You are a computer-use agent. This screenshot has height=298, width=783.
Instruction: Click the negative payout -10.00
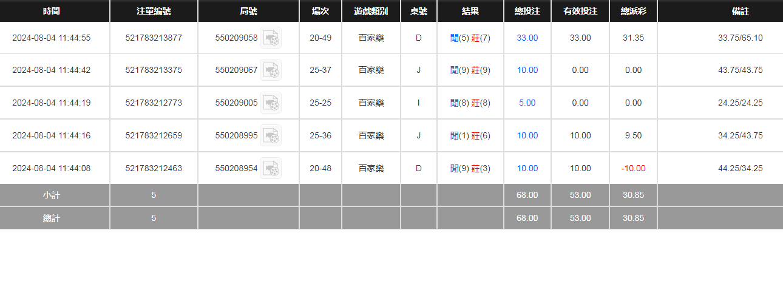(633, 169)
